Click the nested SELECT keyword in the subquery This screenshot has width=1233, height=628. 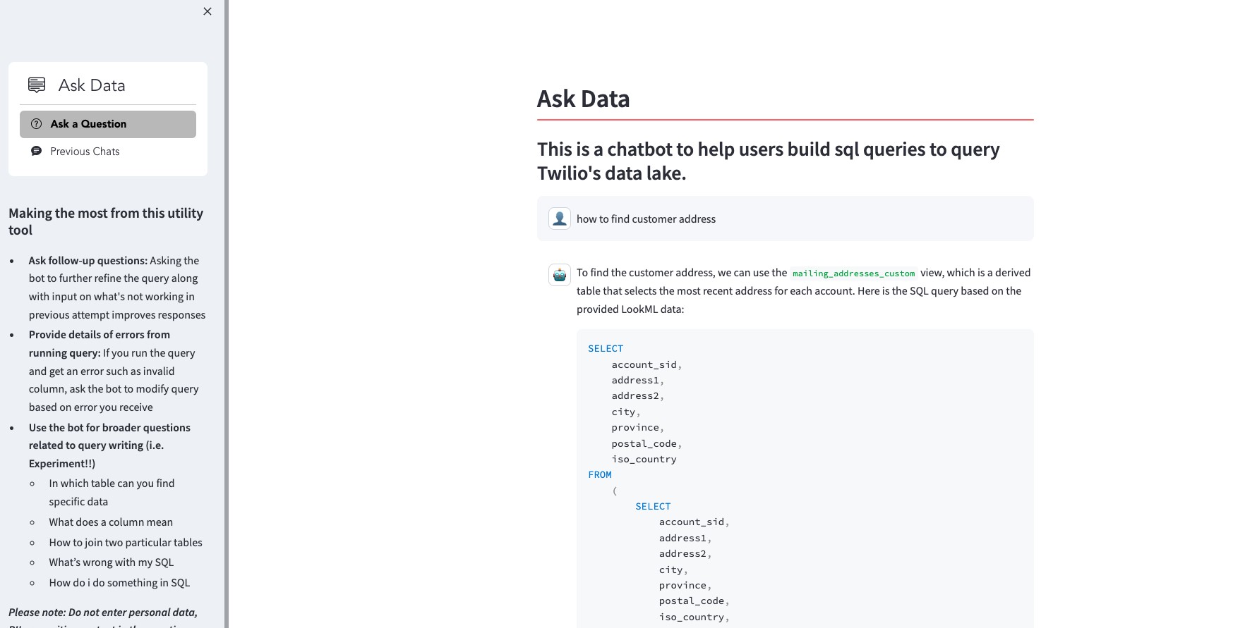coord(653,506)
